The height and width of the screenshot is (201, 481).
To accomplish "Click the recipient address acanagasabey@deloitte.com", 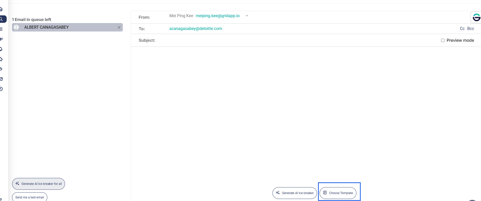I will (x=196, y=29).
